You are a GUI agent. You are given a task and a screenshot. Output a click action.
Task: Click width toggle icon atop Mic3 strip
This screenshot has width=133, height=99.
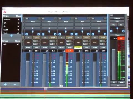[55, 19]
